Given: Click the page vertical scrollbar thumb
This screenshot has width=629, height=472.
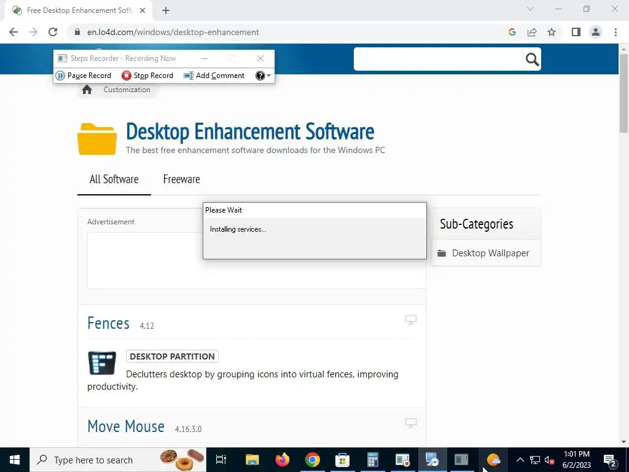Looking at the screenshot, I should tap(623, 93).
